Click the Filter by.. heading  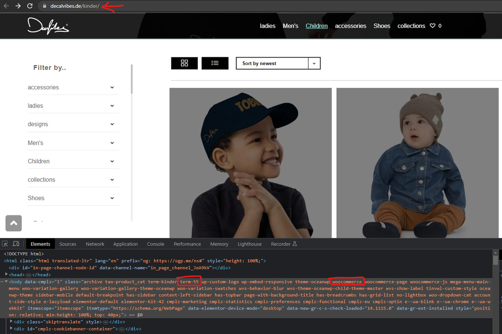pos(50,68)
